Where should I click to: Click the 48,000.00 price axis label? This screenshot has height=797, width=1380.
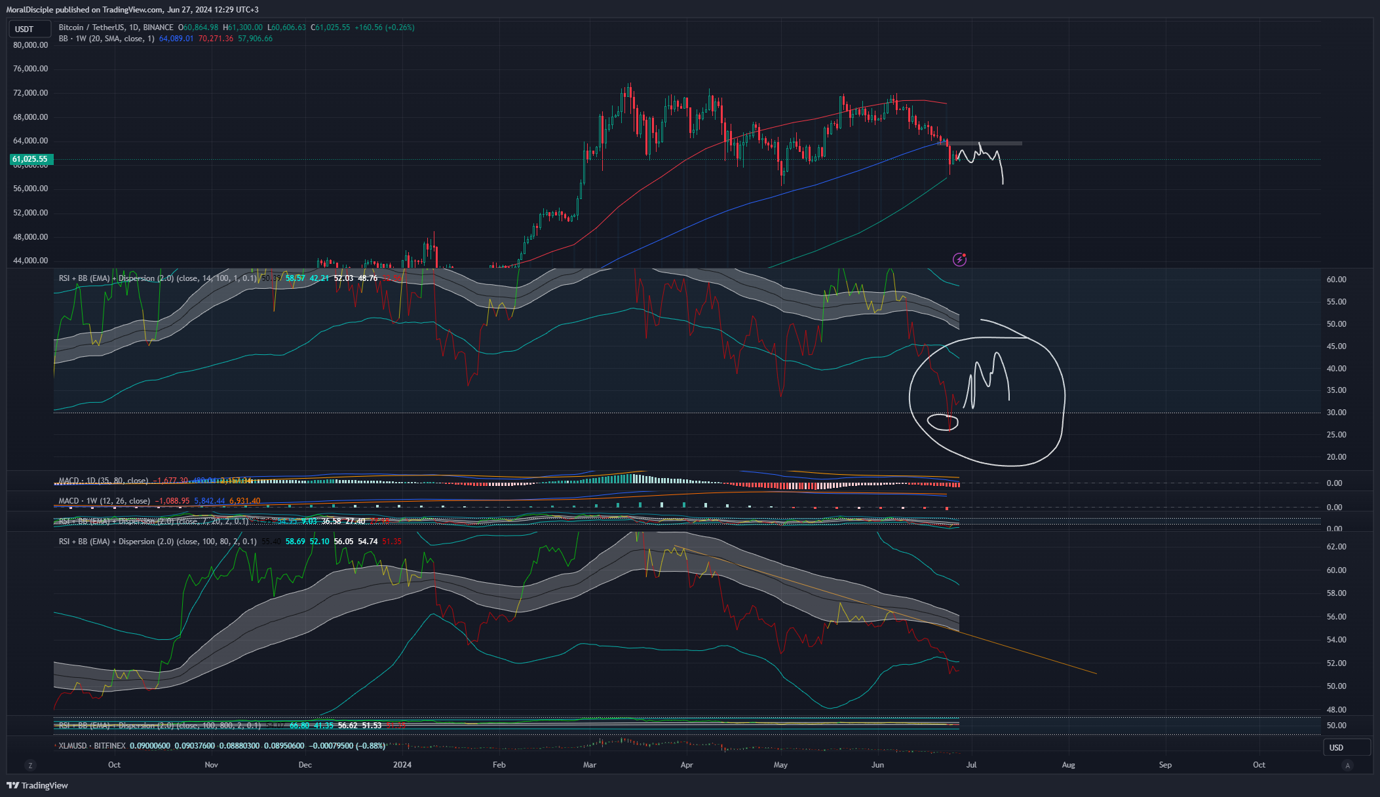pos(31,237)
